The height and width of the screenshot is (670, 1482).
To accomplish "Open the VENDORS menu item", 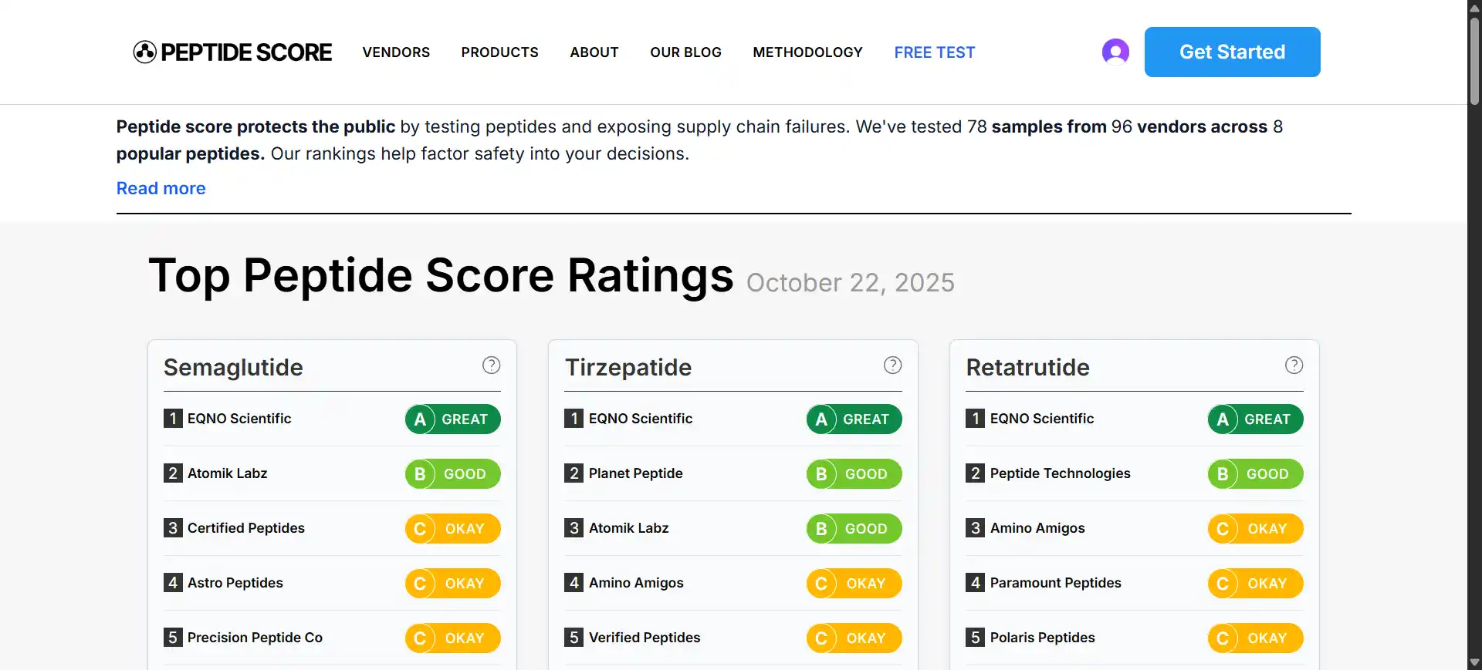I will [396, 52].
